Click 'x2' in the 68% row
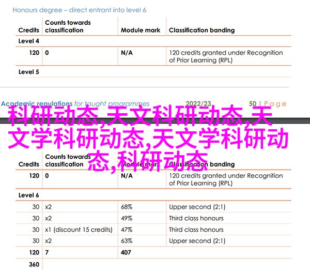Viewport: 310px width, 271px height. pyautogui.click(x=48, y=207)
